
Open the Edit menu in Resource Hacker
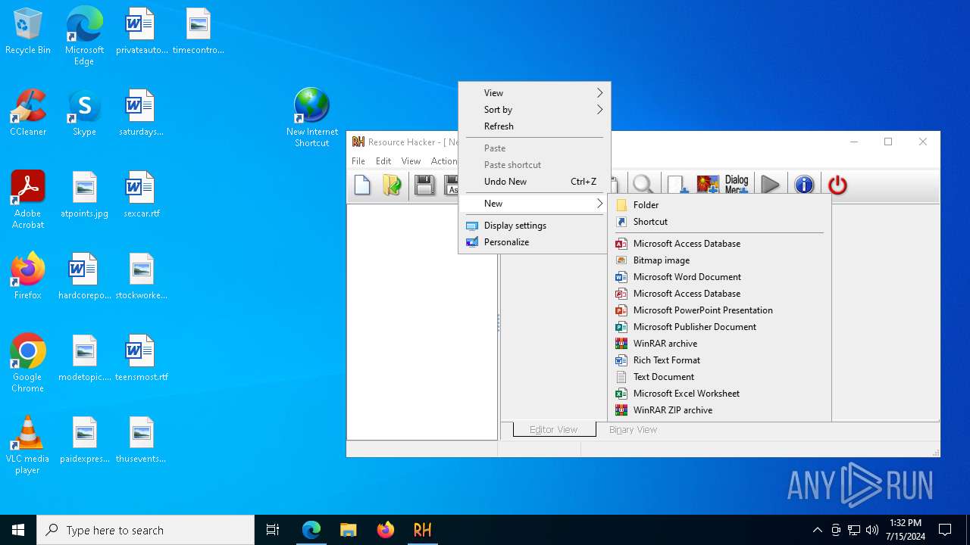tap(383, 161)
